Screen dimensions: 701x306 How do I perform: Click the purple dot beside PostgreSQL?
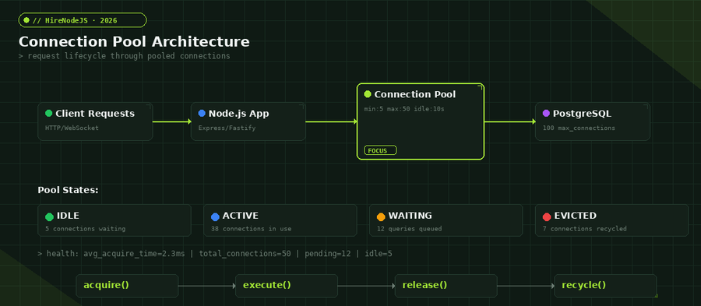pos(546,114)
